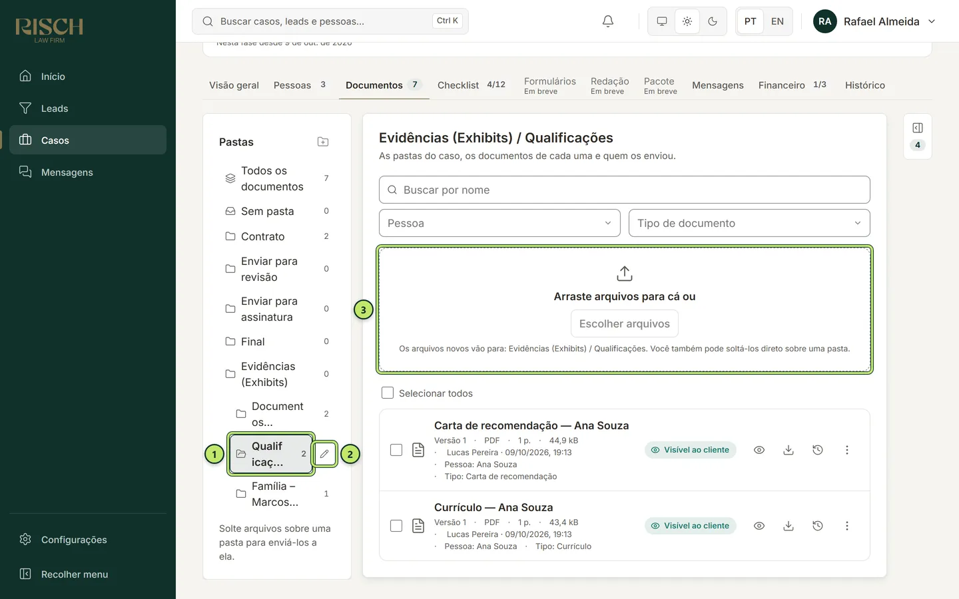The height and width of the screenshot is (599, 959).
Task: Open Configurações settings
Action: [x=88, y=540]
